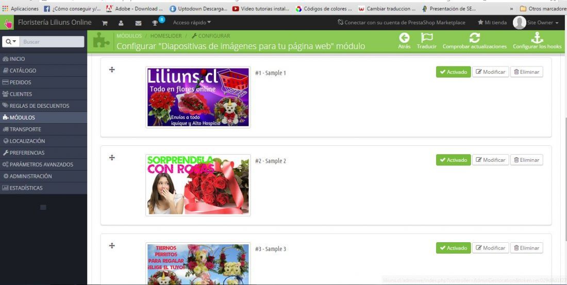Open ESTADÍSTICAS menu
This screenshot has width=567, height=285.
click(43, 188)
